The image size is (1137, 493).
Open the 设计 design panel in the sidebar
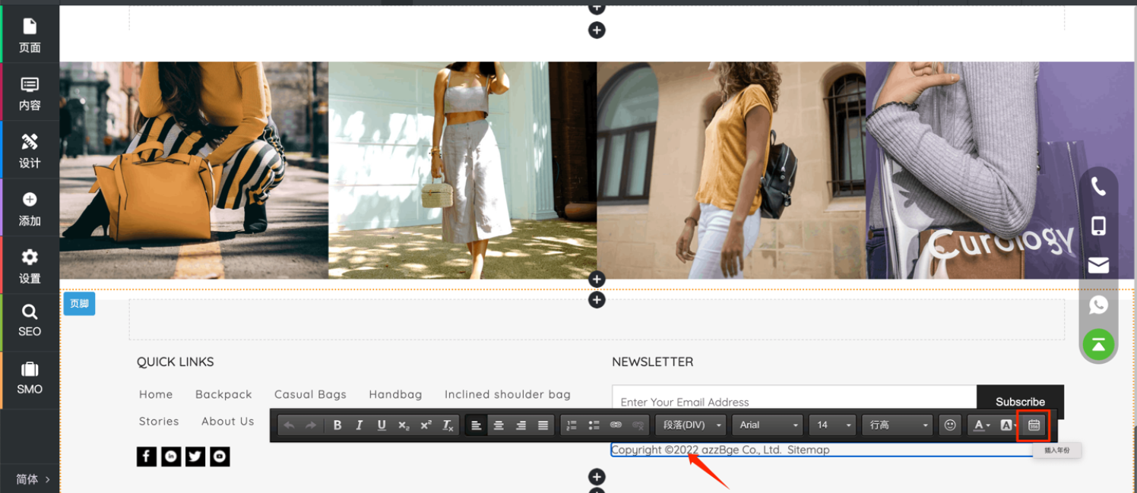(30, 150)
